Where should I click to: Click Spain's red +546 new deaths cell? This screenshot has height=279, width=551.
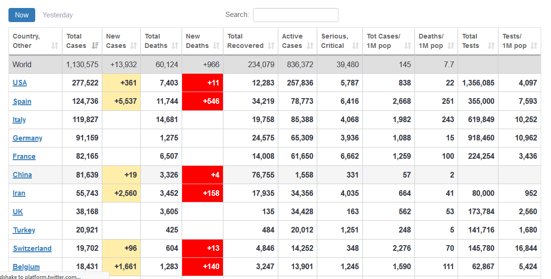click(x=202, y=101)
